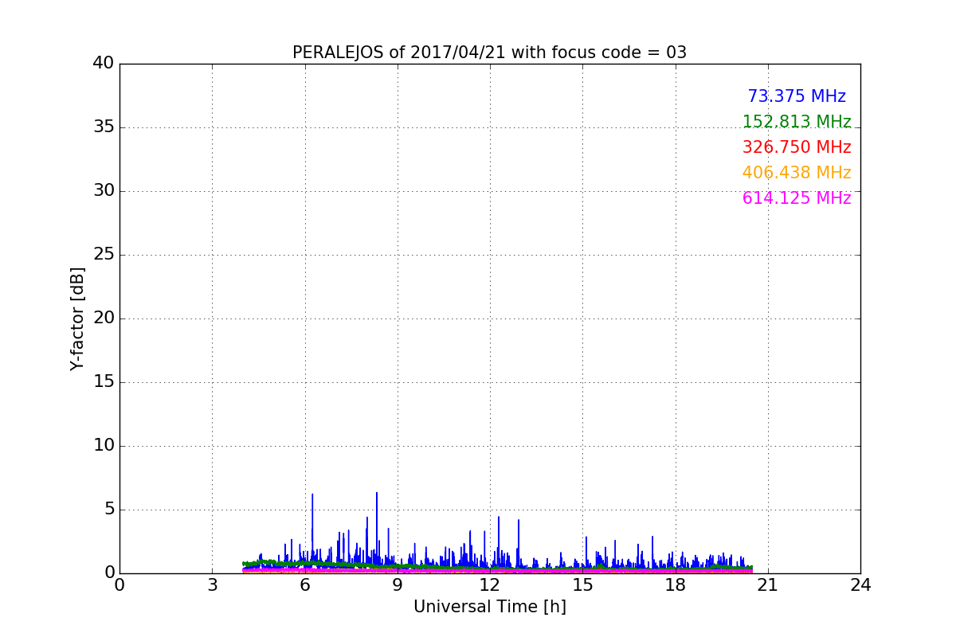956x637 pixels.
Task: Click the x-axis tick label 18
Action: pyautogui.click(x=675, y=585)
